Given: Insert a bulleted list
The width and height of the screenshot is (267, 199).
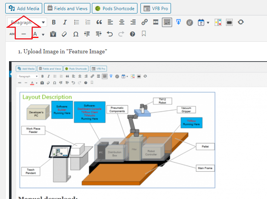Looking at the screenshot, I should click(76, 22).
